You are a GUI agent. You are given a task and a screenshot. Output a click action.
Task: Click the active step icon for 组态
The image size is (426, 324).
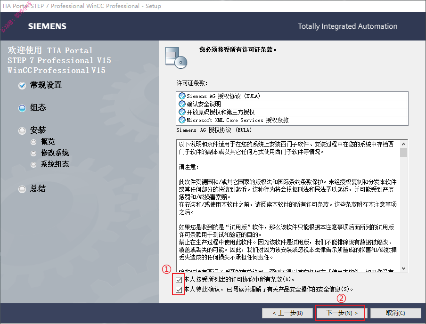22,108
